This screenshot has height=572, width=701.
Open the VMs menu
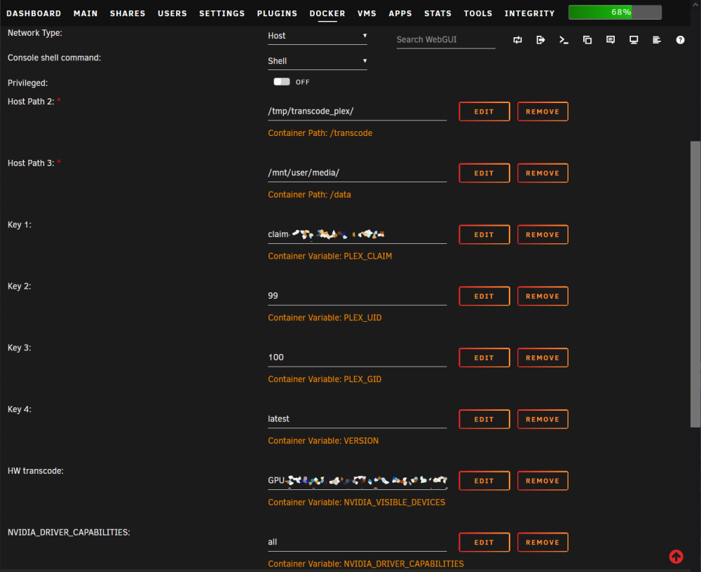367,13
